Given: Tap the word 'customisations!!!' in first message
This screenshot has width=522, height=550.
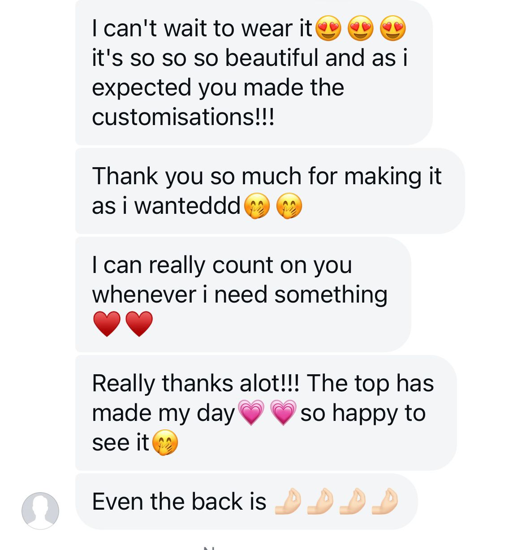Looking at the screenshot, I should [183, 117].
